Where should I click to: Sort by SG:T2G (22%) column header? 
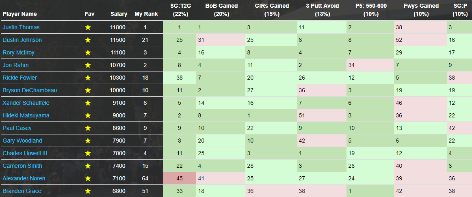(180, 10)
